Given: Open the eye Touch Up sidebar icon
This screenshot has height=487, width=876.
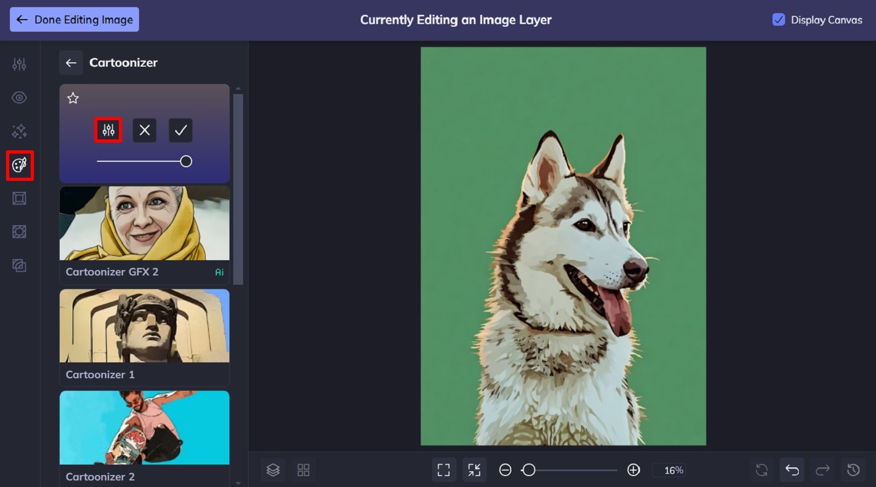Looking at the screenshot, I should pyautogui.click(x=20, y=98).
